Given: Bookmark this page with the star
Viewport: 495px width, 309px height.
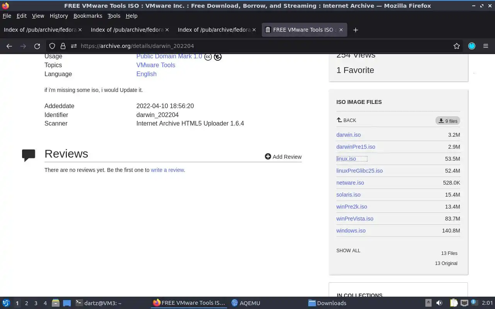Looking at the screenshot, I should tap(457, 46).
